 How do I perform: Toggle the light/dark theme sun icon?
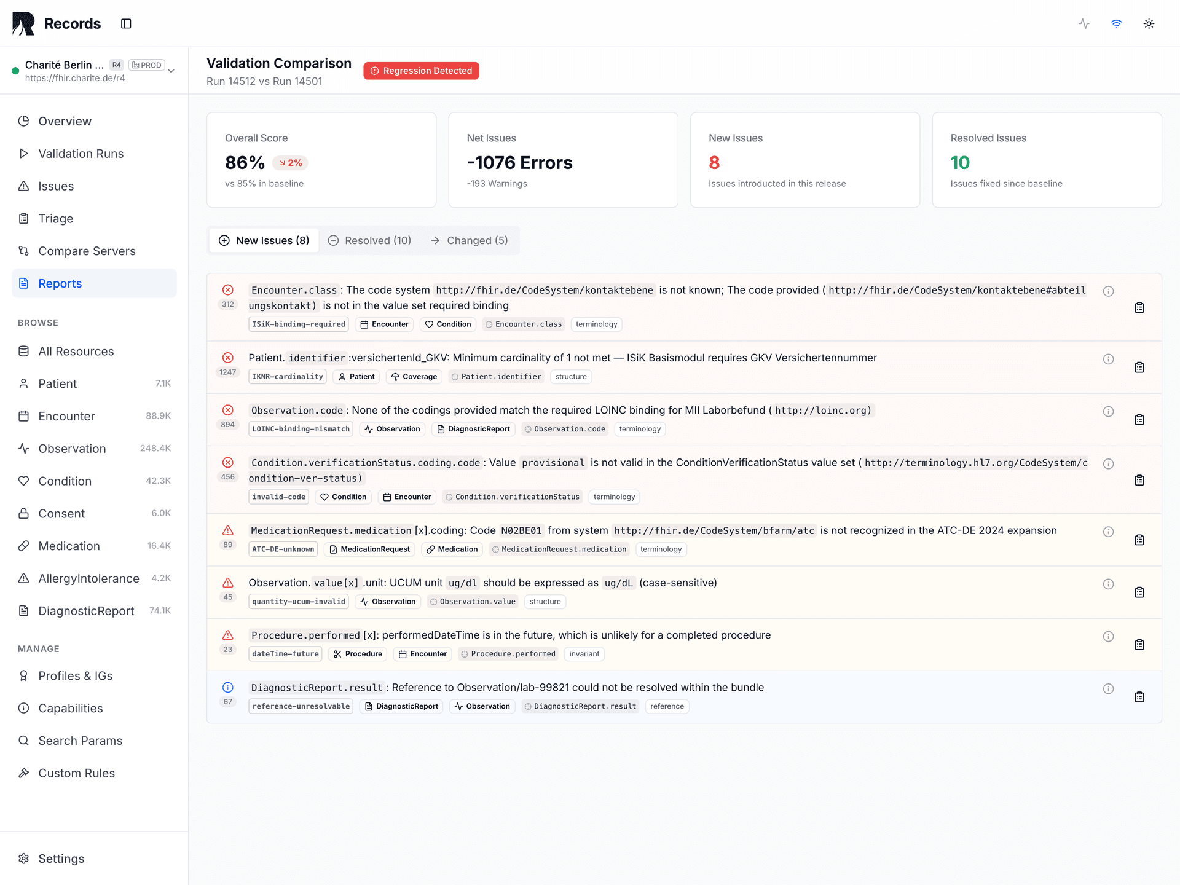coord(1149,23)
